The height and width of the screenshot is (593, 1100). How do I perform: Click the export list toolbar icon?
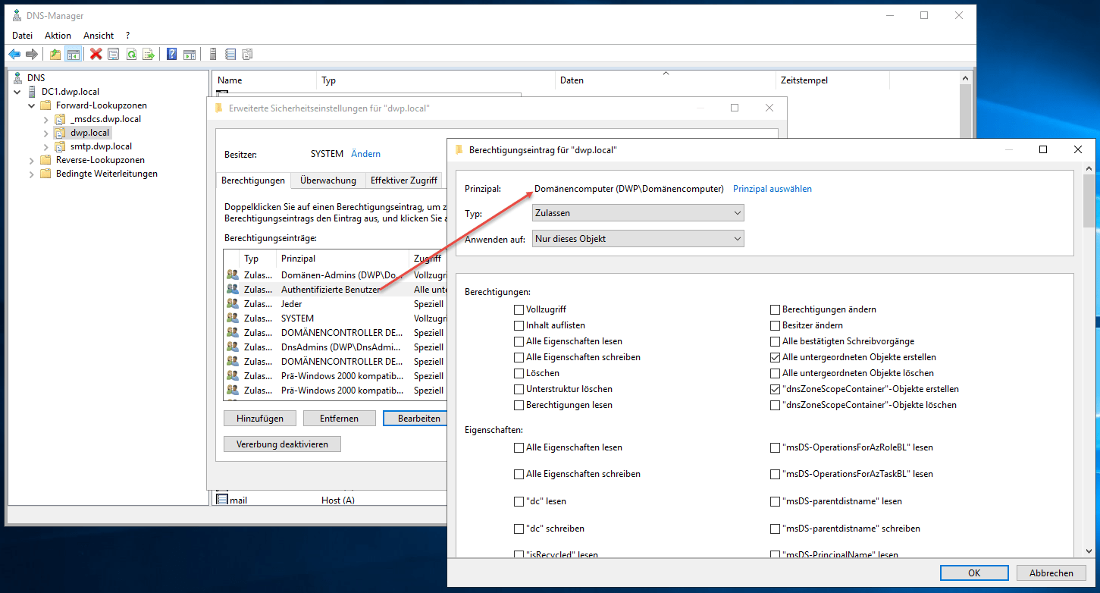pyautogui.click(x=149, y=54)
